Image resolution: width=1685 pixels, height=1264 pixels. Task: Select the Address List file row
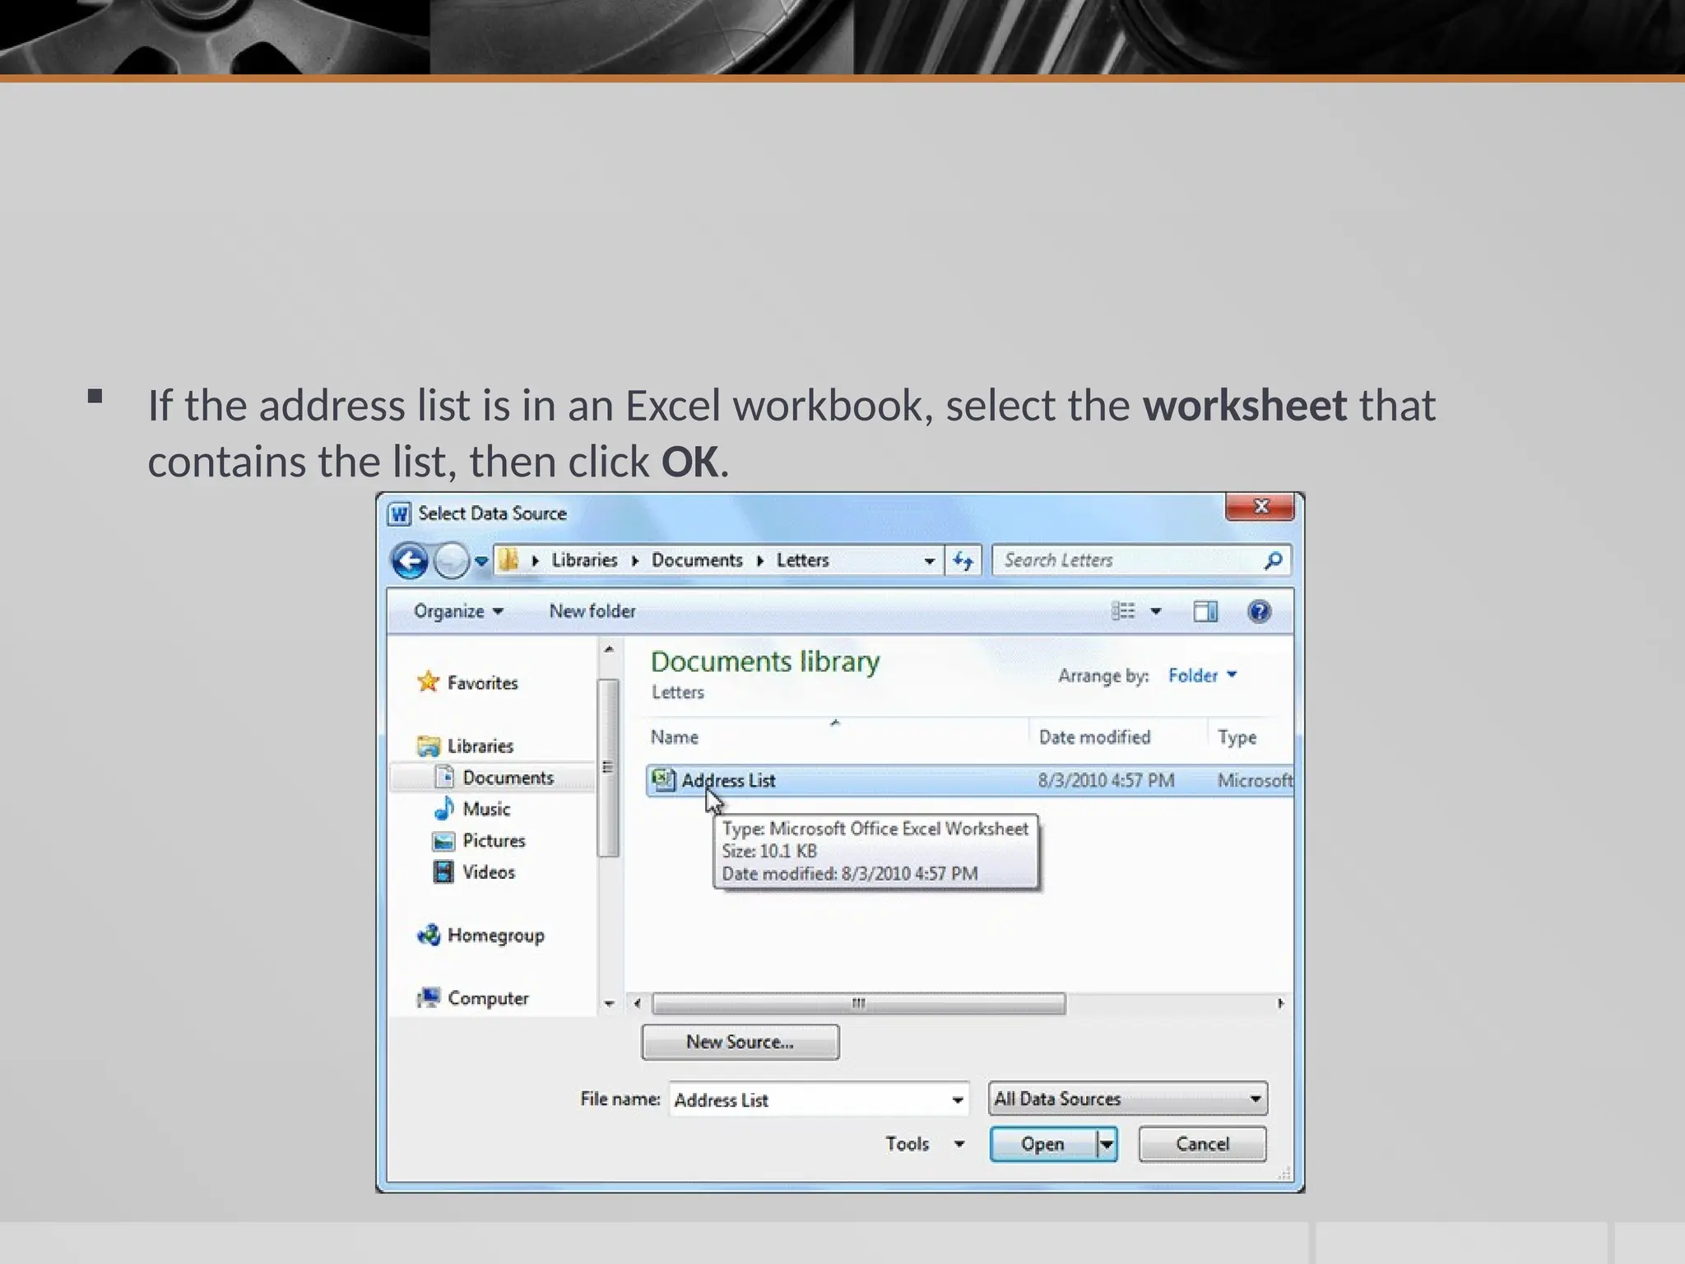click(969, 780)
